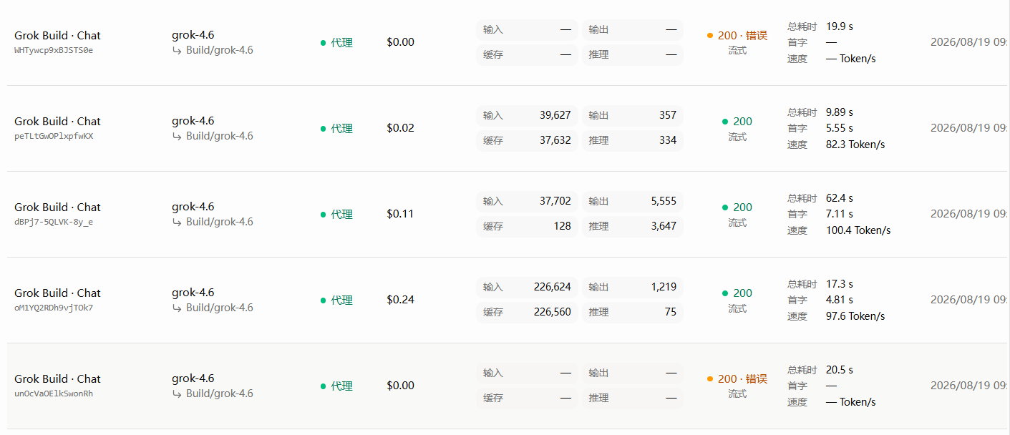Click reasoning token count 3,647

coord(664,226)
